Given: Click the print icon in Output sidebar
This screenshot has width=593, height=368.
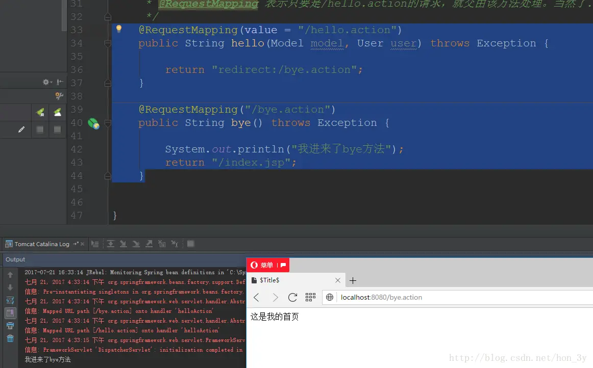Looking at the screenshot, I should click(10, 326).
